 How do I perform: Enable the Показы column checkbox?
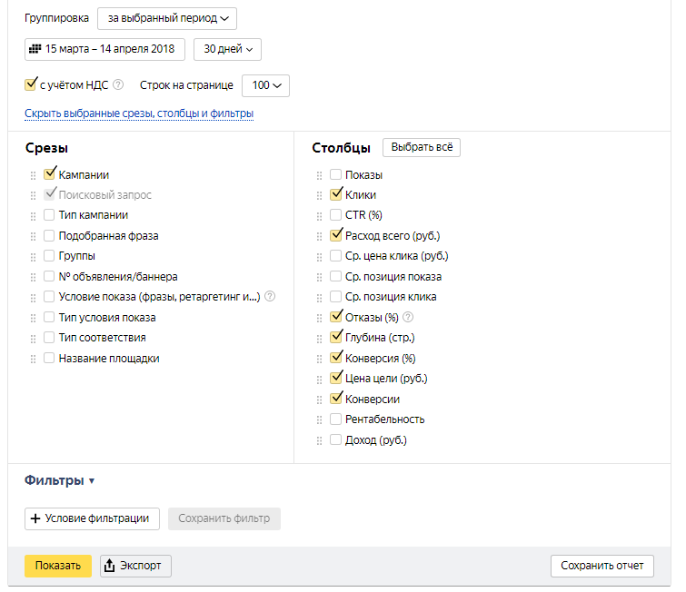pos(336,174)
